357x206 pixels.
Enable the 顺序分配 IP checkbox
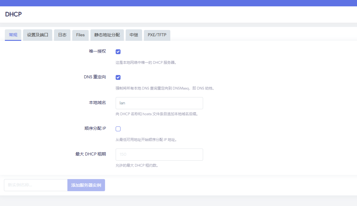click(118, 129)
